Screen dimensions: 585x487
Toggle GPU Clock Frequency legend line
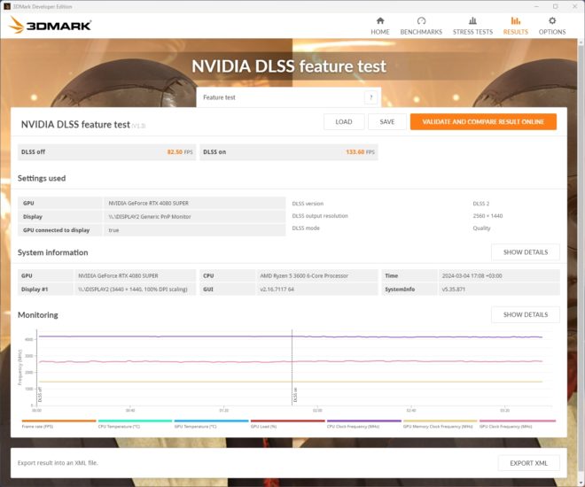coord(518,423)
